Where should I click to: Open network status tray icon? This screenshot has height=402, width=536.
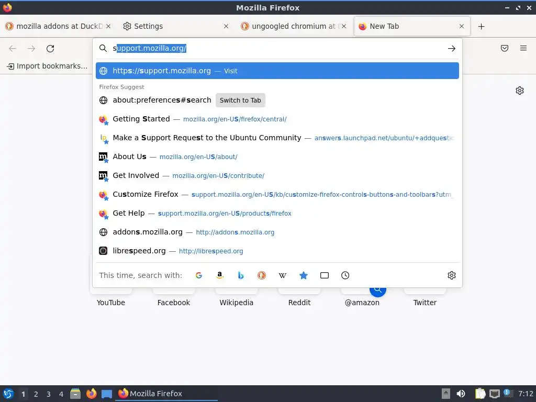click(494, 394)
